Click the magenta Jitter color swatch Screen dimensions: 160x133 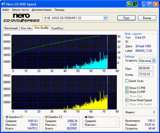pos(86,117)
